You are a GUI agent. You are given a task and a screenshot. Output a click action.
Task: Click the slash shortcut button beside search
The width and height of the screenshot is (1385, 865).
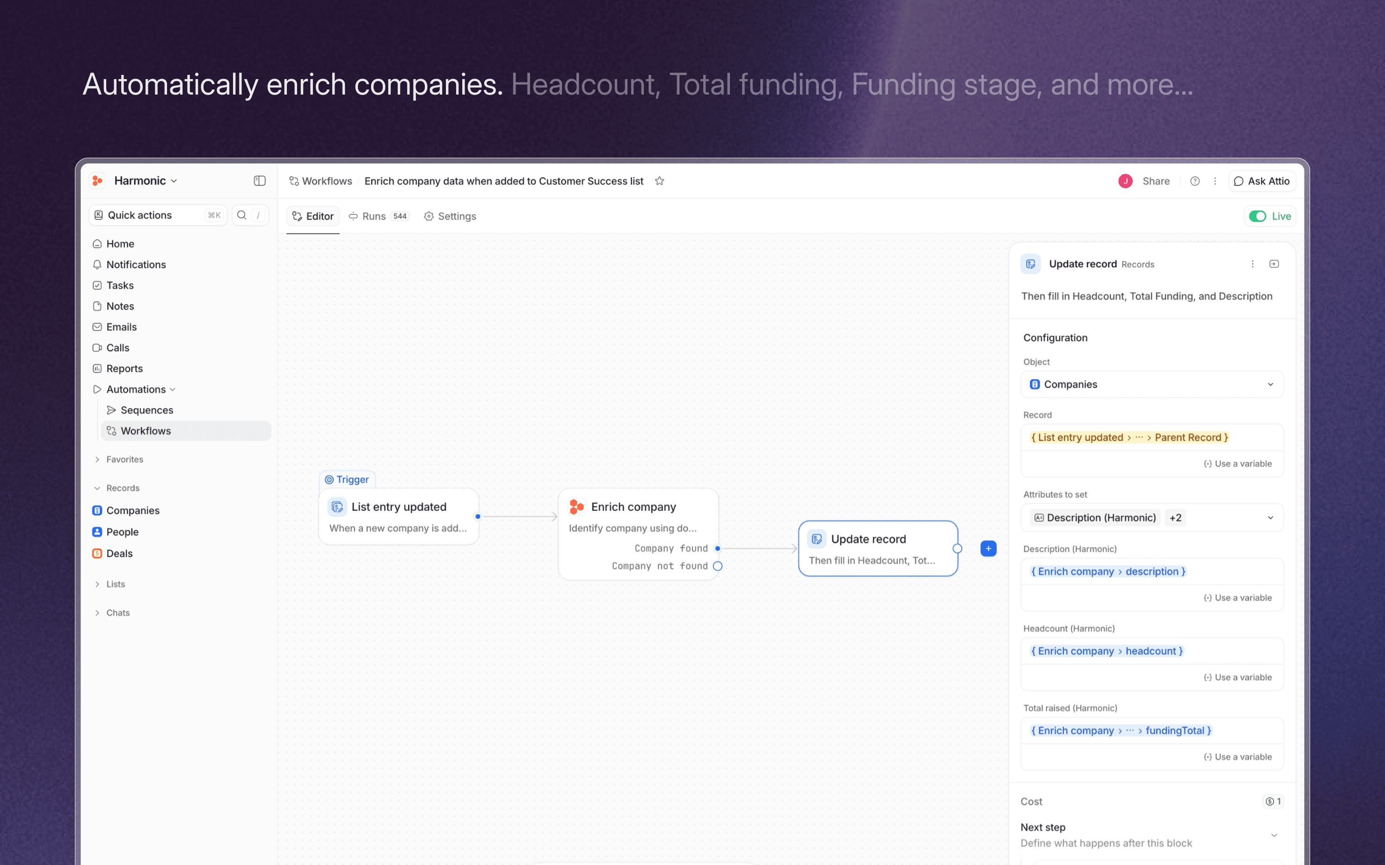pos(258,215)
